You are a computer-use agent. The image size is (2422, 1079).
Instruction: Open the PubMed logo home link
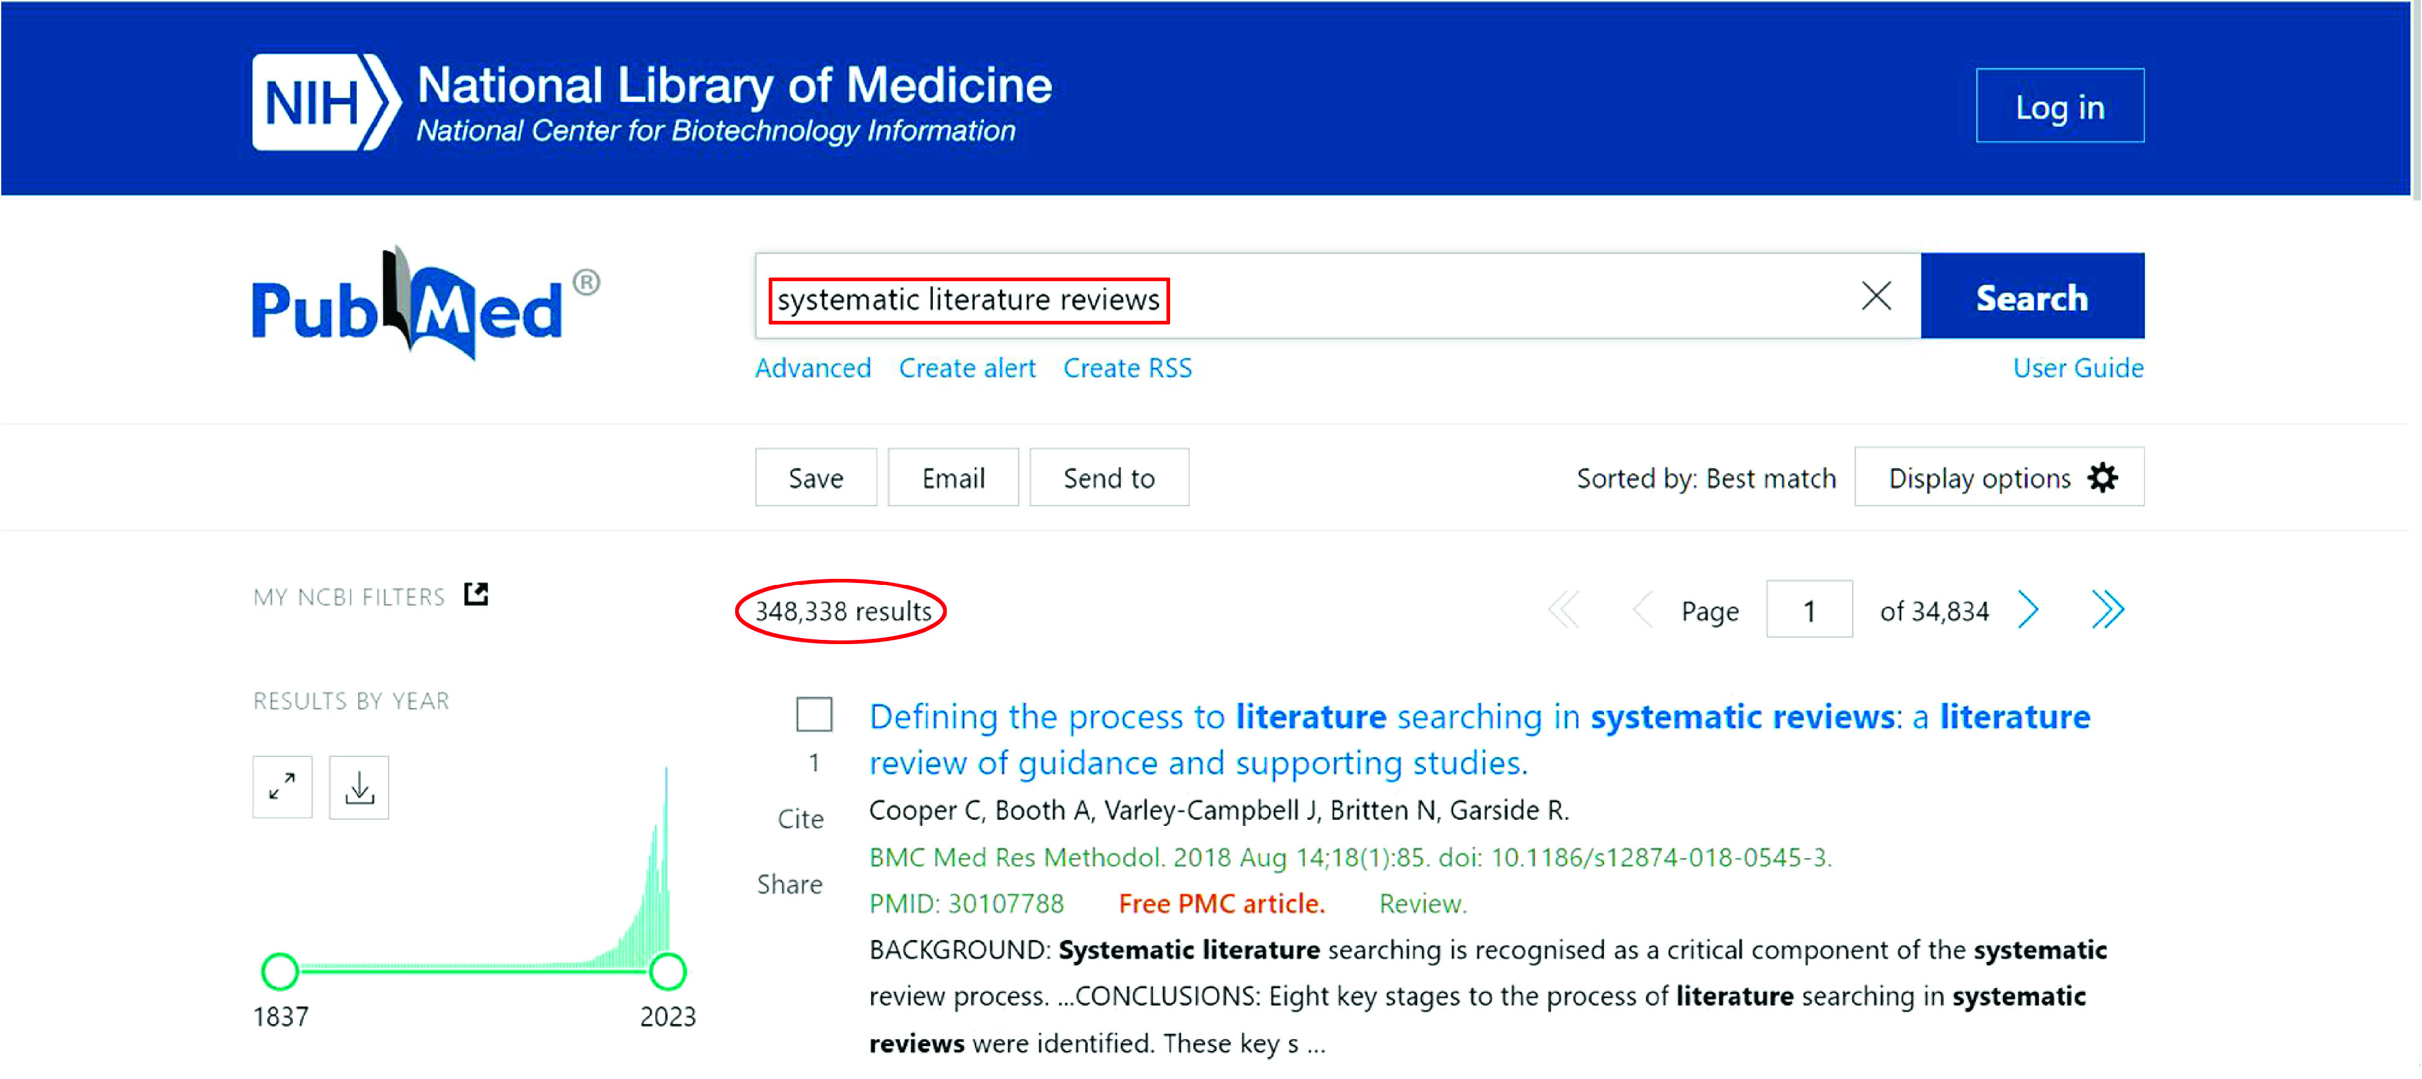coord(425,304)
